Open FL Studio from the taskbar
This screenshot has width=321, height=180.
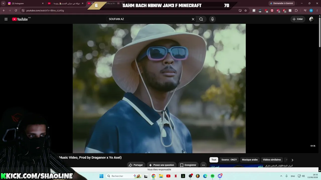[x=198, y=176]
